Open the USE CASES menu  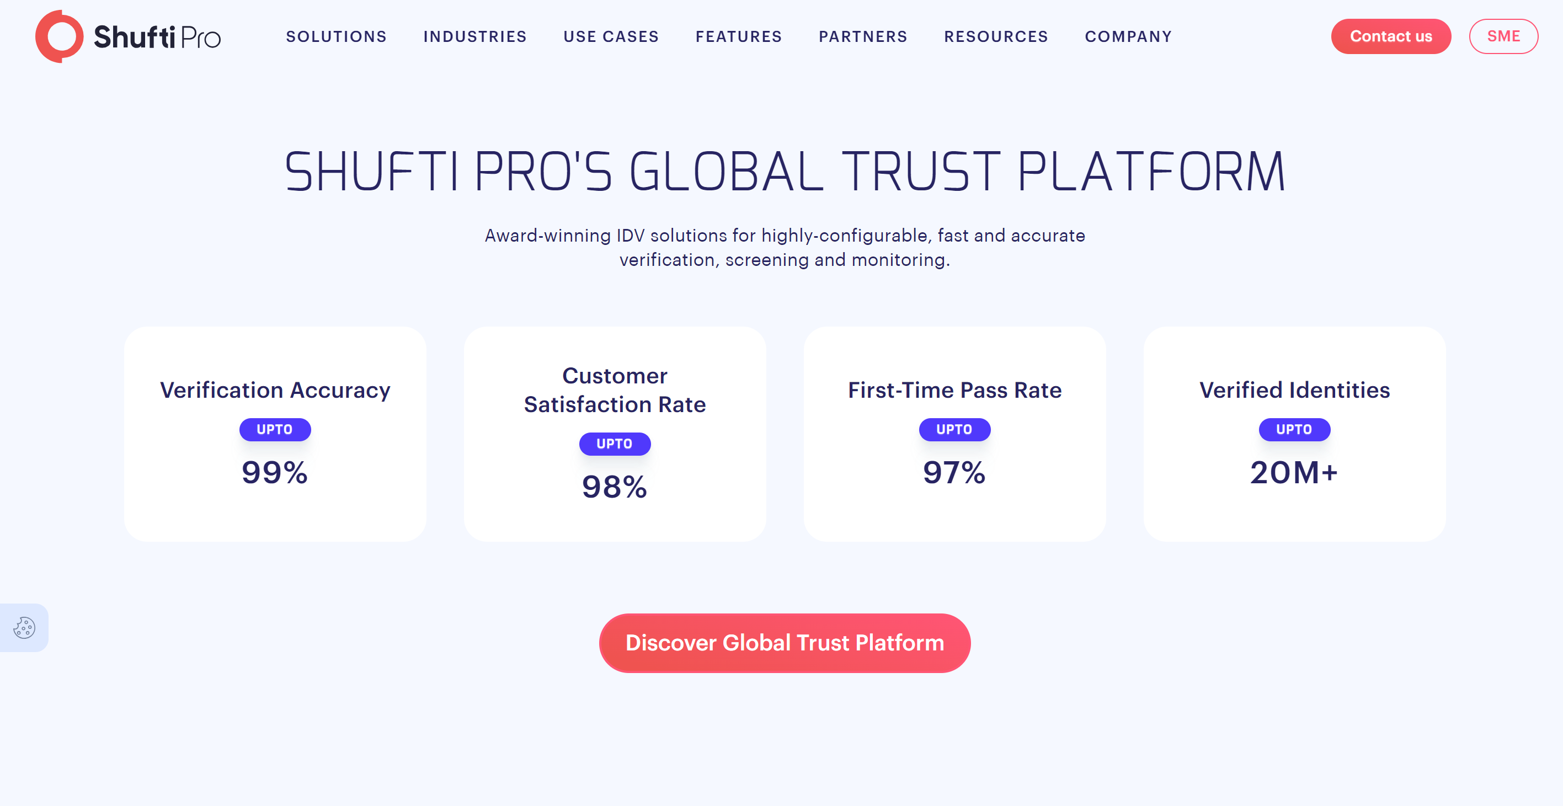(611, 36)
